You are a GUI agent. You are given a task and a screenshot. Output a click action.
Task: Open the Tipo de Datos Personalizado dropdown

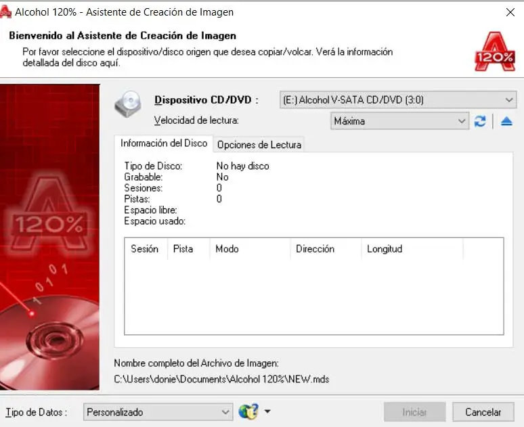pyautogui.click(x=158, y=412)
